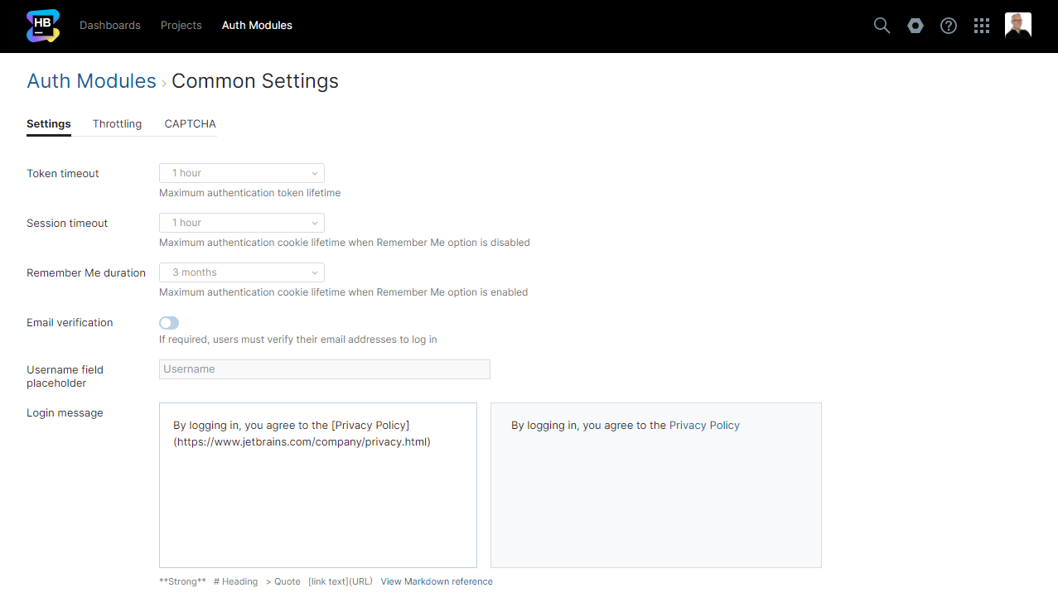Enable the Email verification toggle
Viewport: 1058px width, 607px height.
[168, 322]
